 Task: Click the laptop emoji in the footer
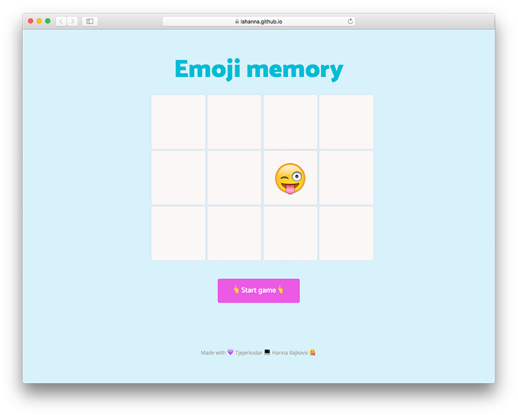(267, 352)
